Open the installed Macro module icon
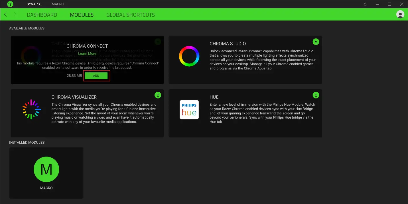408x204 pixels. click(46, 169)
